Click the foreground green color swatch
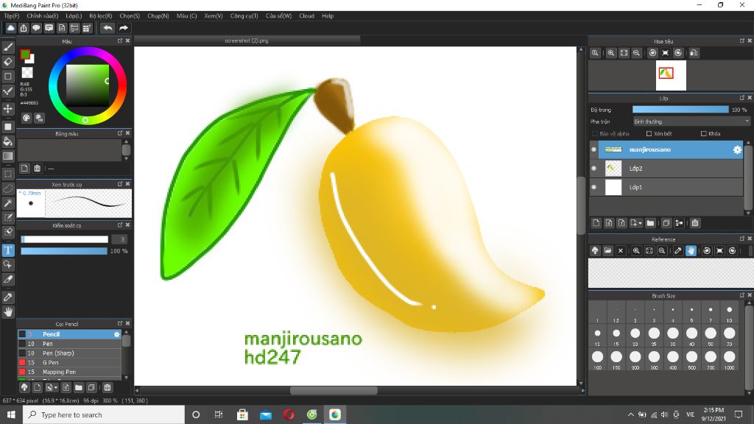754x424 pixels. pyautogui.click(x=25, y=54)
